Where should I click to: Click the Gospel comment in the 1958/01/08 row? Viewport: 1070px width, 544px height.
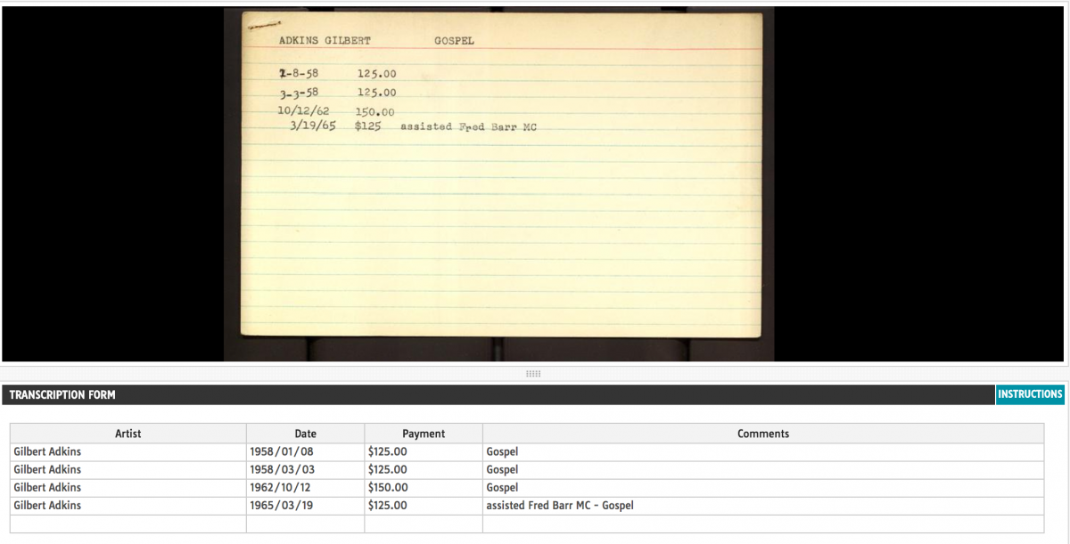pyautogui.click(x=763, y=452)
